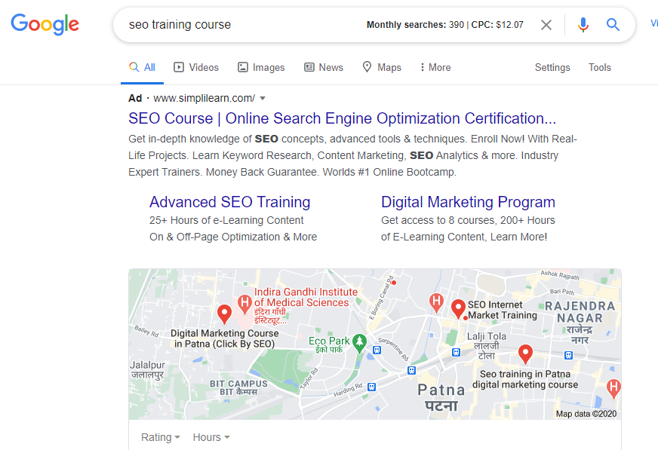Viewport: 658px width, 450px height.
Task: Click the Patna city label on map
Action: point(441,398)
